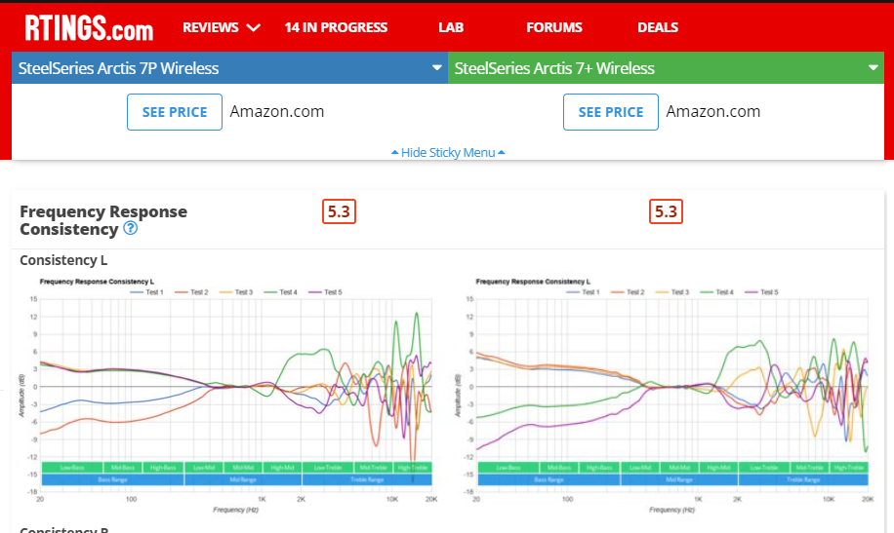Toggle Test 1 series in Arctis 7P chart legend
The image size is (894, 533).
pyautogui.click(x=147, y=292)
